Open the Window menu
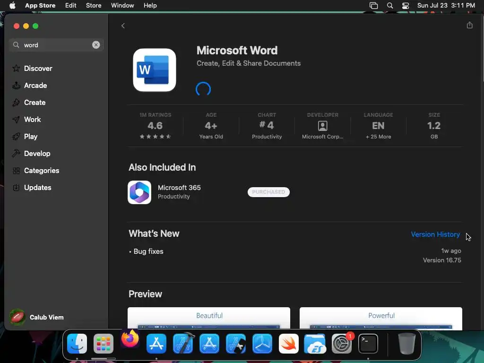484x363 pixels. [122, 6]
